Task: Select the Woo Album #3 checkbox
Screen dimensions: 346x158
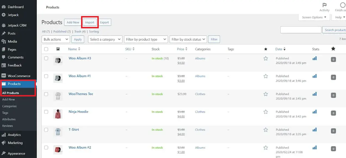Action: click(x=46, y=58)
